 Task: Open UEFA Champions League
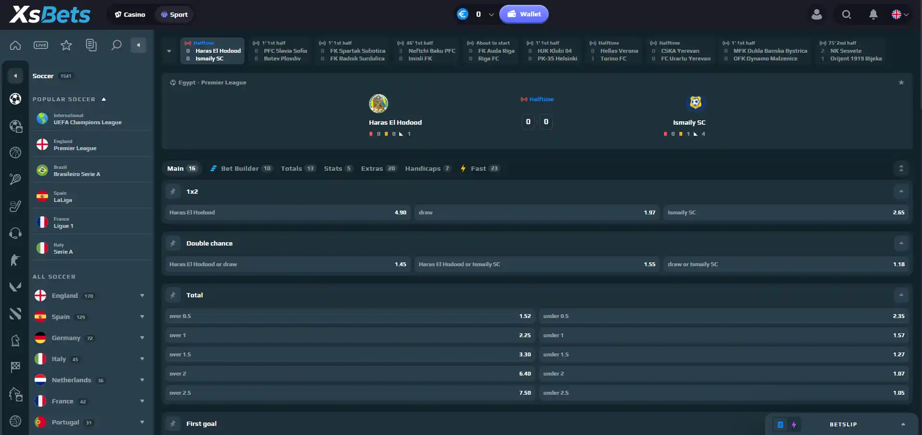91,119
